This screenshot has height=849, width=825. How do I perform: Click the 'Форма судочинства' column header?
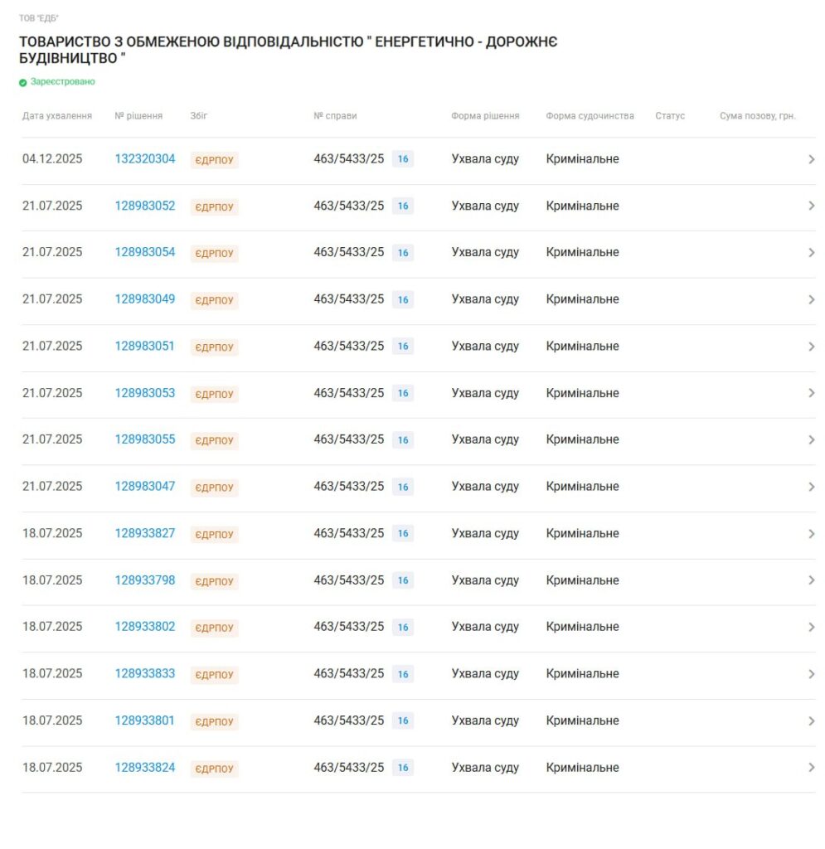click(590, 116)
